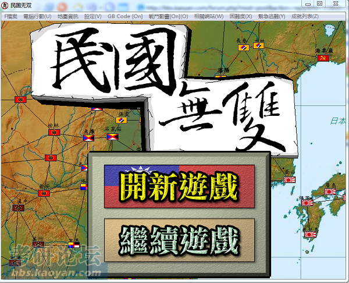Maximize the 民国无双 window
The width and height of the screenshot is (349, 283).
(320, 4)
